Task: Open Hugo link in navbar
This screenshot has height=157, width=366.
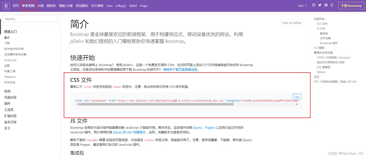Action: click(144, 5)
